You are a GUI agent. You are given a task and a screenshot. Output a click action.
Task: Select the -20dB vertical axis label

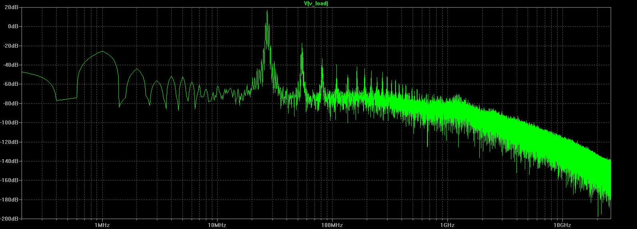pos(12,46)
